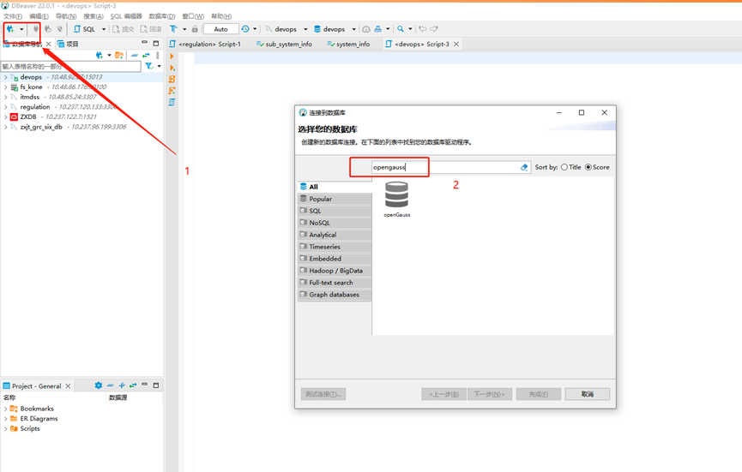Open active database devops selector

pos(335,29)
